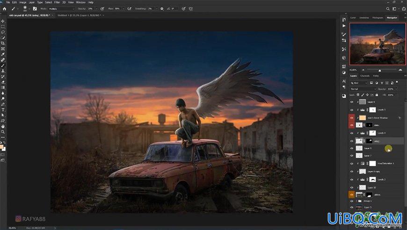Screen dimensions: 407x230
Task: Open the layer filter Kind dropdown
Action: pos(359,83)
